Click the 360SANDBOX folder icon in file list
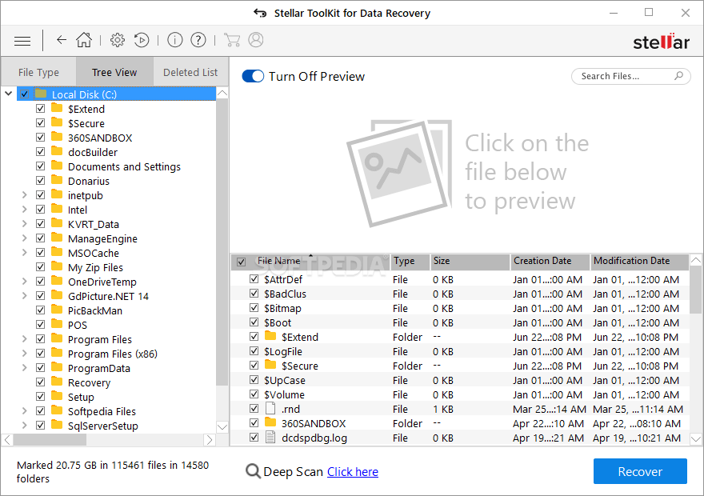Image resolution: width=704 pixels, height=496 pixels. pyautogui.click(x=270, y=422)
